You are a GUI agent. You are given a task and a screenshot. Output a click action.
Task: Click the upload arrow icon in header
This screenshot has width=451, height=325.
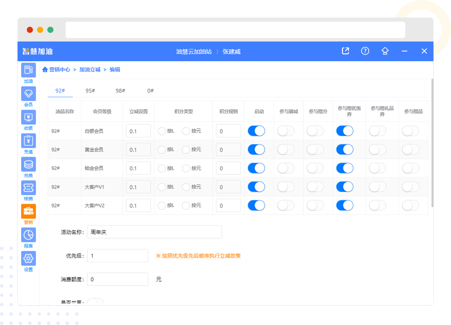point(385,51)
